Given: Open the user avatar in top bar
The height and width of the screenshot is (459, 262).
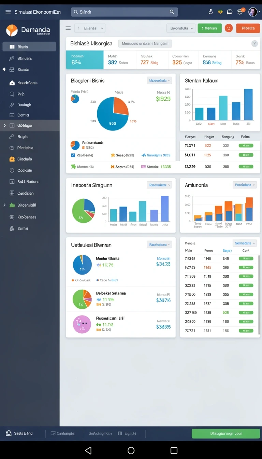Looking at the screenshot, I should 253,12.
